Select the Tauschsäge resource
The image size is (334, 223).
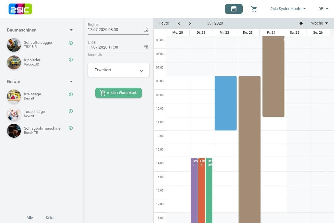(x=34, y=113)
